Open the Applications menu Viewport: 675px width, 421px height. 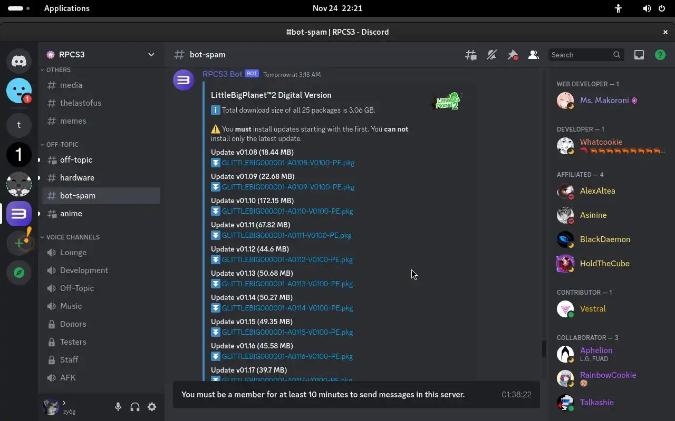[x=66, y=8]
